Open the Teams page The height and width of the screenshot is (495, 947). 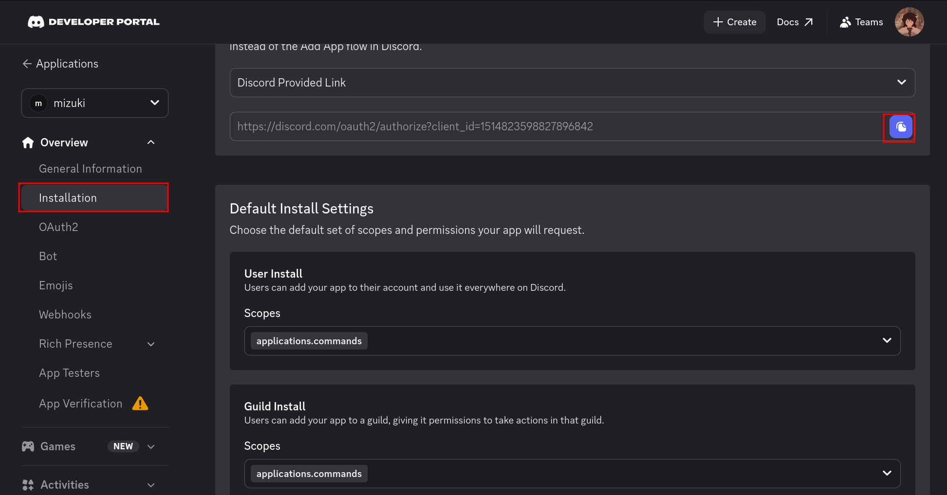pyautogui.click(x=861, y=22)
